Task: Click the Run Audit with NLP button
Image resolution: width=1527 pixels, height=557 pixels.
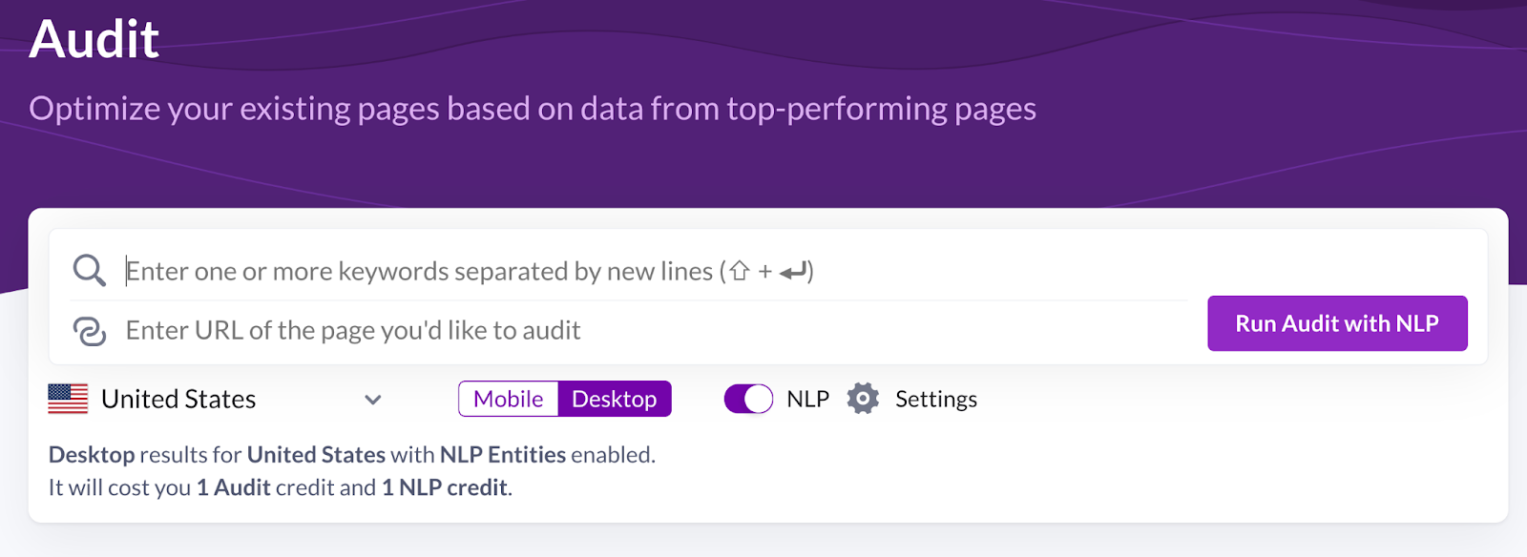Action: pos(1337,323)
